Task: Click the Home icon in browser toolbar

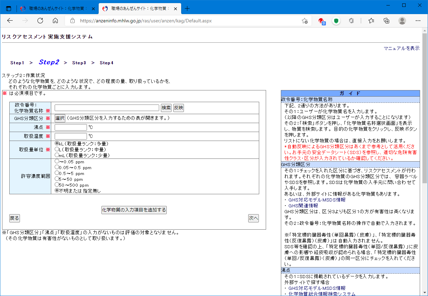Action: [55, 21]
